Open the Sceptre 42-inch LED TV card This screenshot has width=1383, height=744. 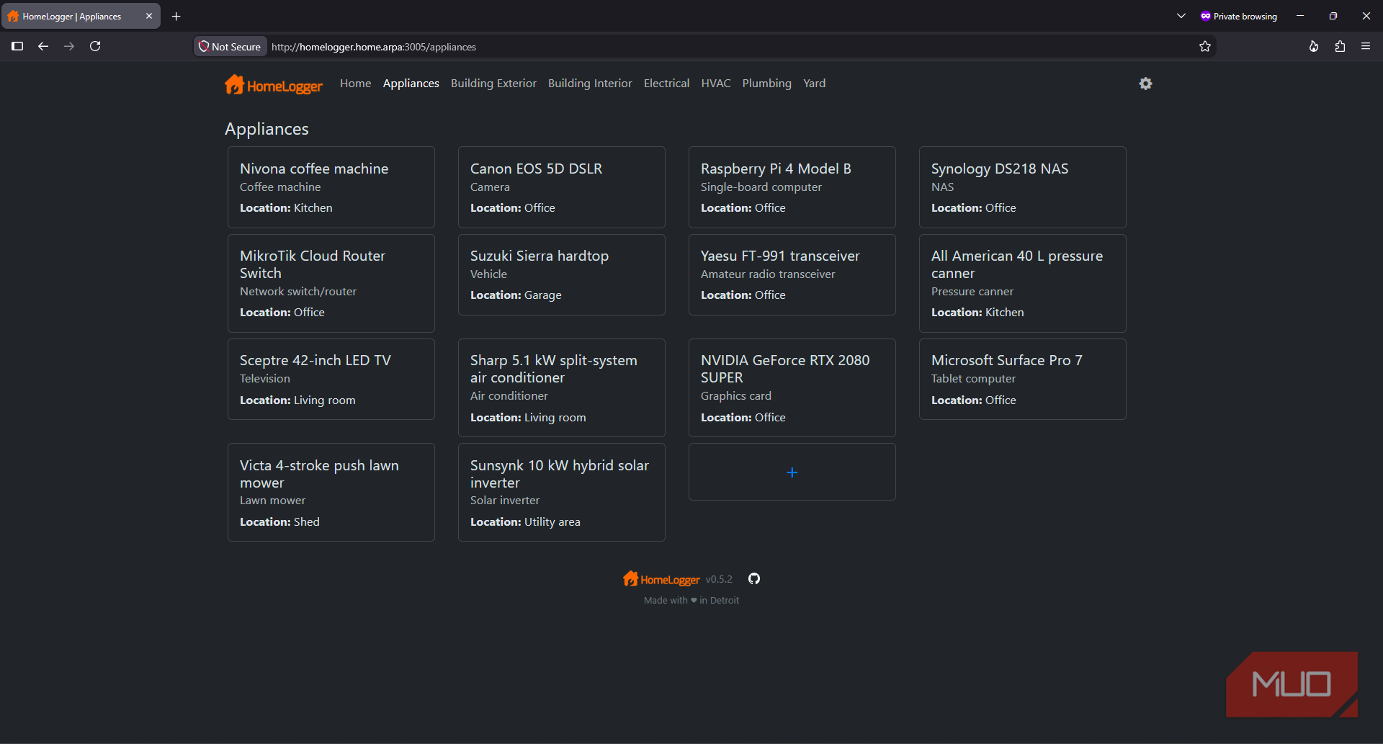tap(331, 380)
